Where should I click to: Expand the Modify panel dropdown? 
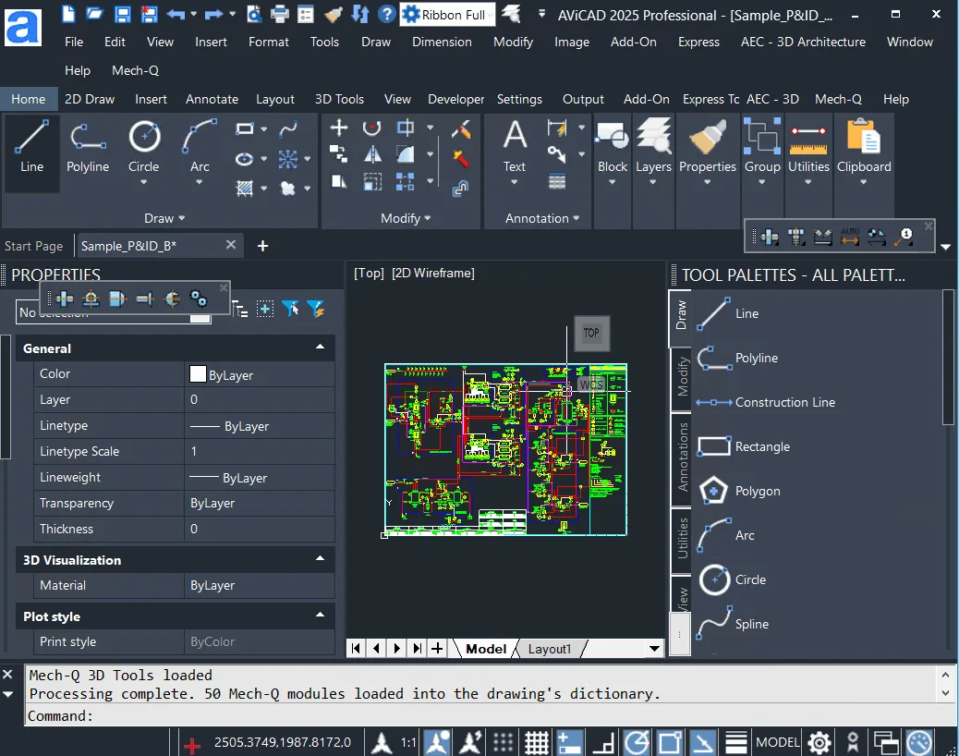click(406, 218)
